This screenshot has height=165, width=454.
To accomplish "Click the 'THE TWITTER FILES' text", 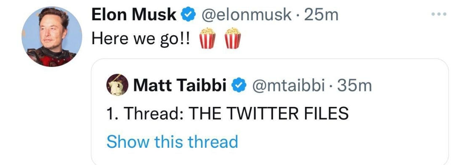I will coord(268,113).
